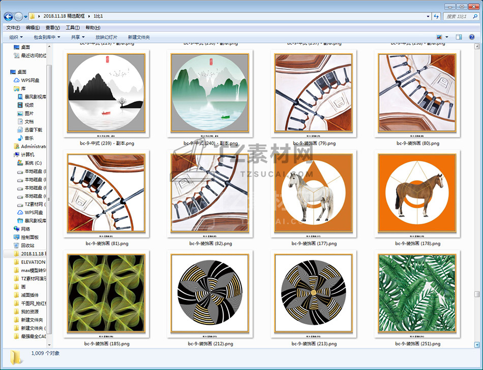This screenshot has width=483, height=370.
Task: Select 减面插件 folder in sidebar
Action: [26, 295]
